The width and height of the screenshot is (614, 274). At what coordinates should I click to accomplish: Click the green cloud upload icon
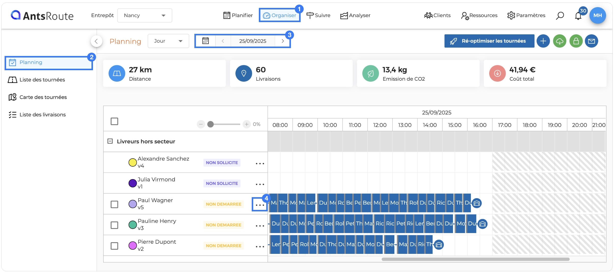(559, 41)
